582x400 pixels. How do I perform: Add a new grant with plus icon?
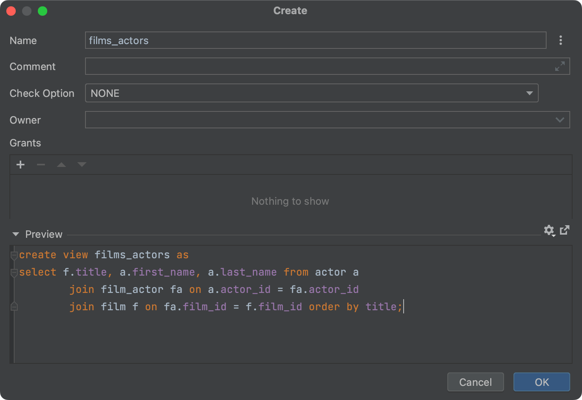[x=20, y=165]
